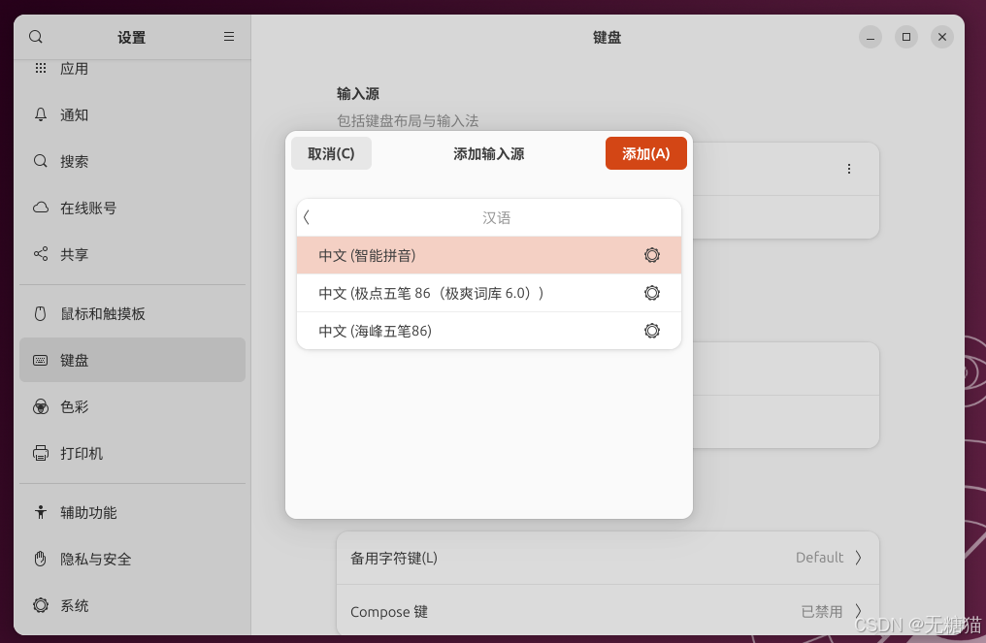This screenshot has height=643, width=986.
Task: Maximize the Settings window
Action: tap(906, 37)
